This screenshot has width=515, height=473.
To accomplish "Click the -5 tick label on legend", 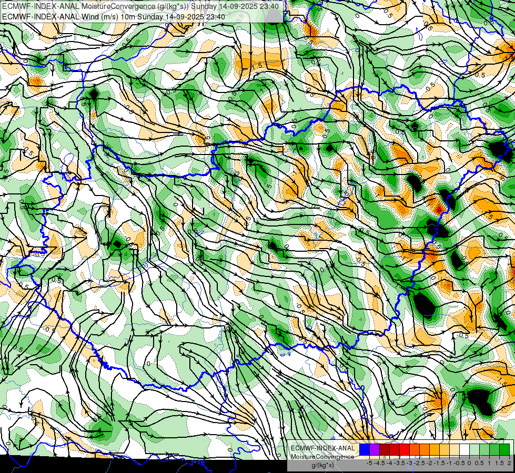I will (369, 463).
